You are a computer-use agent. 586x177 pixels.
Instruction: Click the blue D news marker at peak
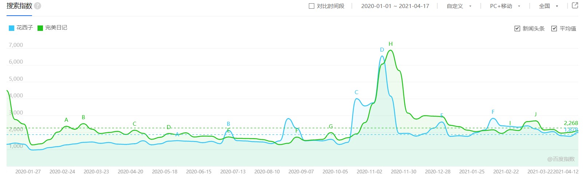click(x=382, y=50)
